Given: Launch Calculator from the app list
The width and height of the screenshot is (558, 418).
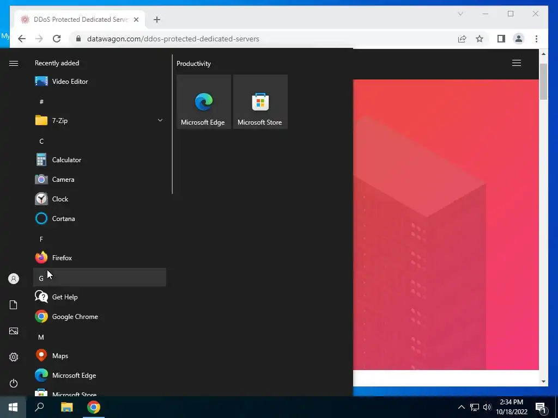Looking at the screenshot, I should pos(100,160).
